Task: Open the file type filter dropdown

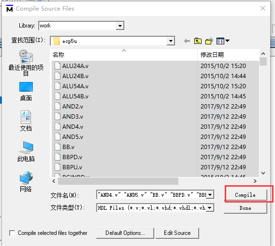Action: coord(210,208)
